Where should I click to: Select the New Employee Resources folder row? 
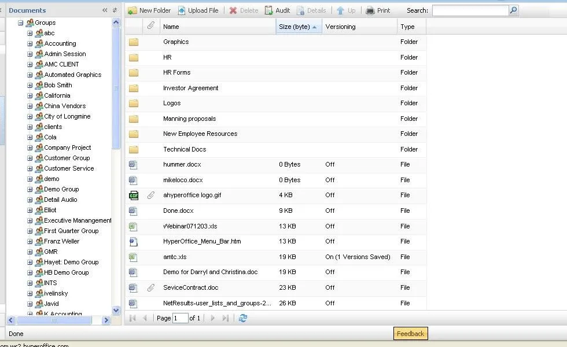click(275, 134)
